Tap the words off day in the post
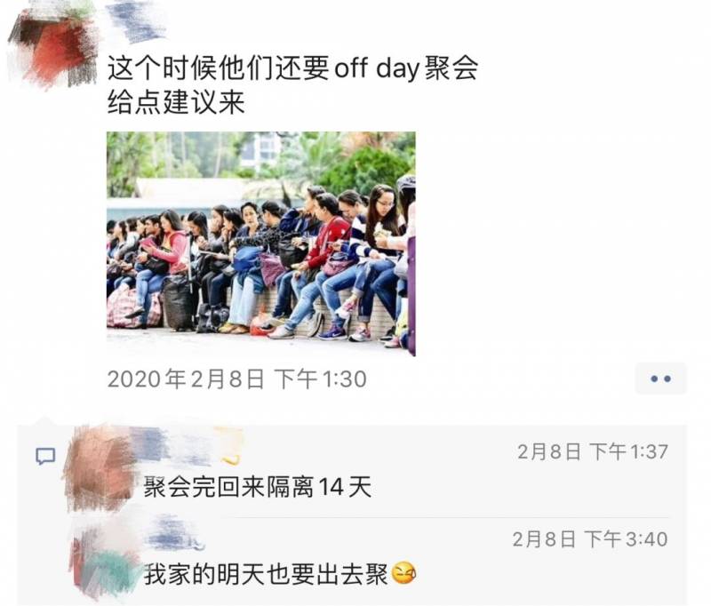The height and width of the screenshot is (606, 711). [x=376, y=69]
